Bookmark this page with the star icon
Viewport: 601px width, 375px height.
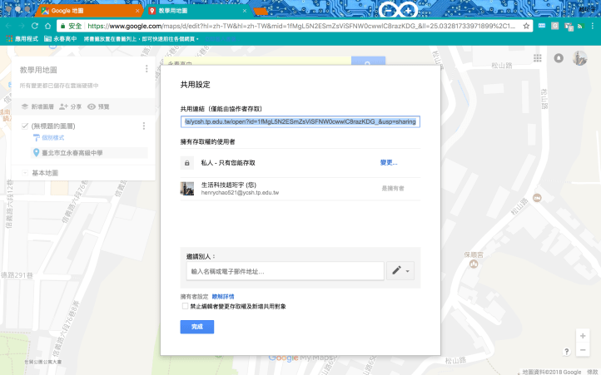(525, 26)
